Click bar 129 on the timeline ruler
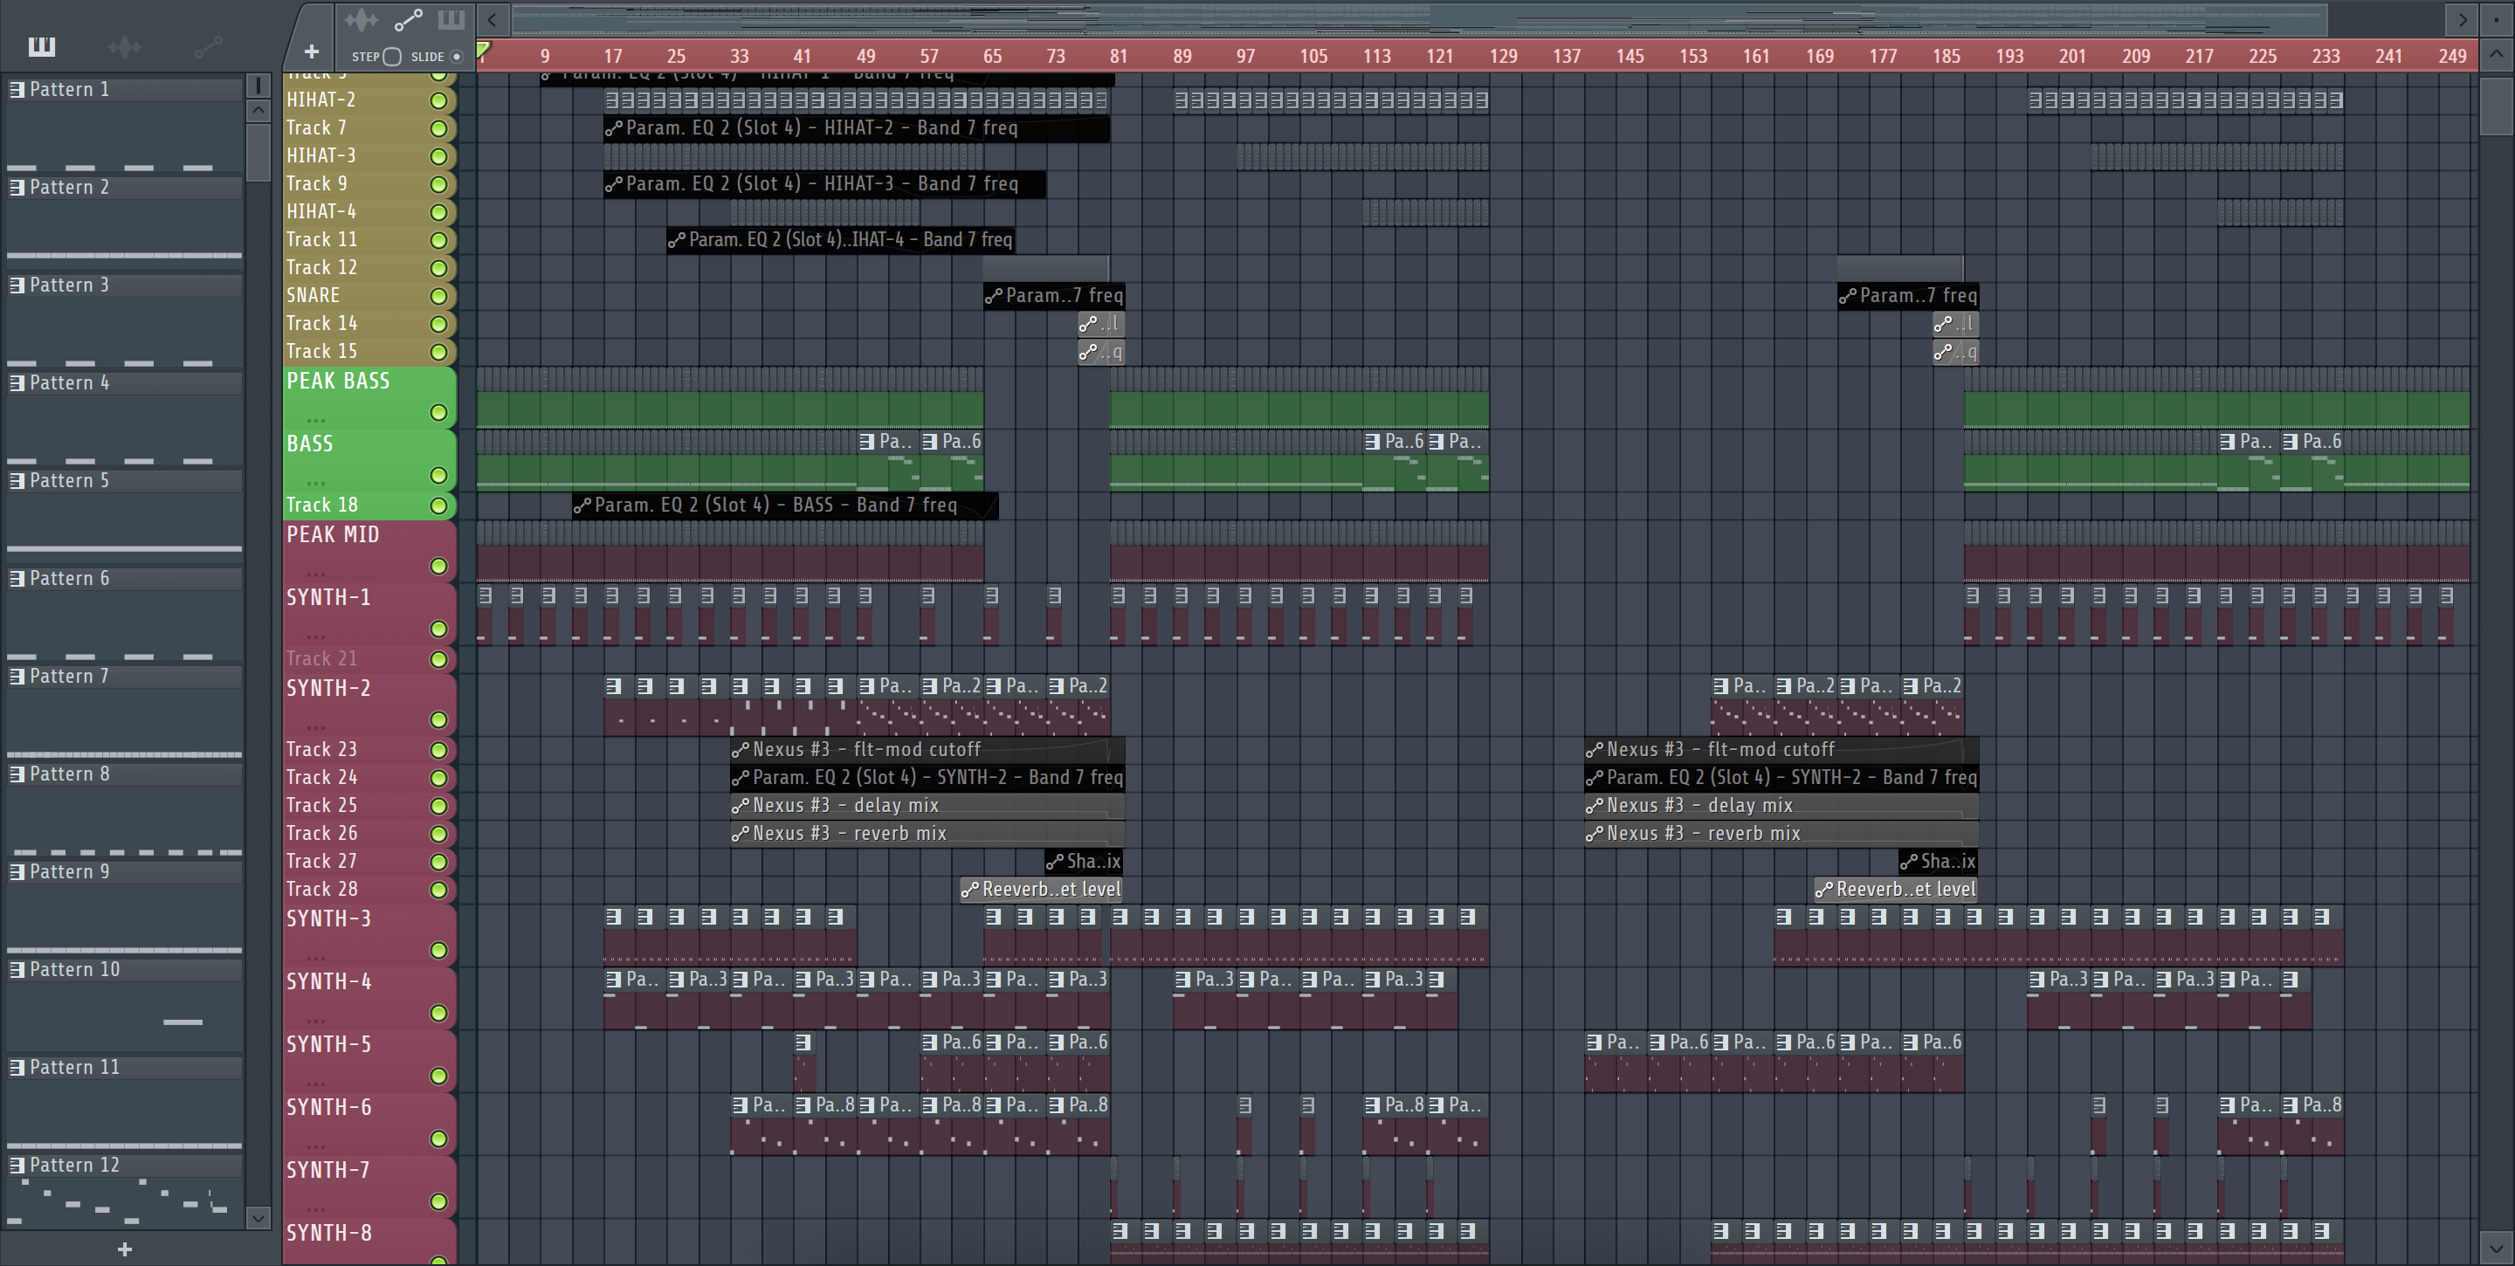 coord(1504,57)
